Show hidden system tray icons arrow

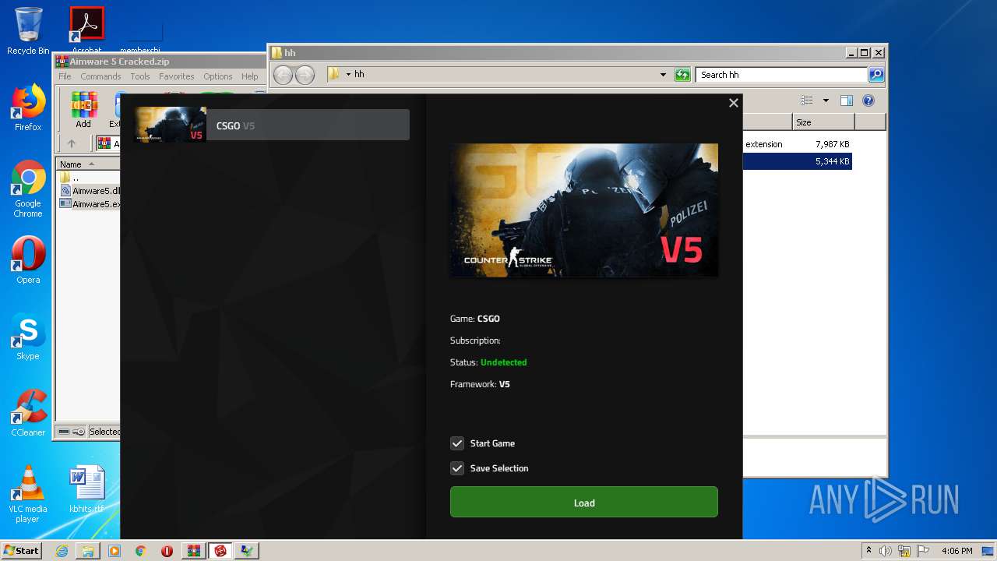868,551
